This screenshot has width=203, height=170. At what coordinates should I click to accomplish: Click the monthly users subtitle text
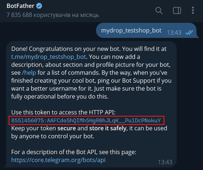coord(53,15)
